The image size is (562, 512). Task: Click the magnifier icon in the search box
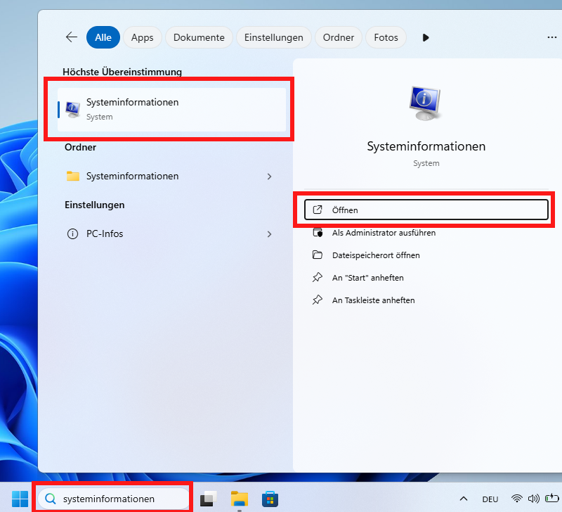tap(51, 499)
